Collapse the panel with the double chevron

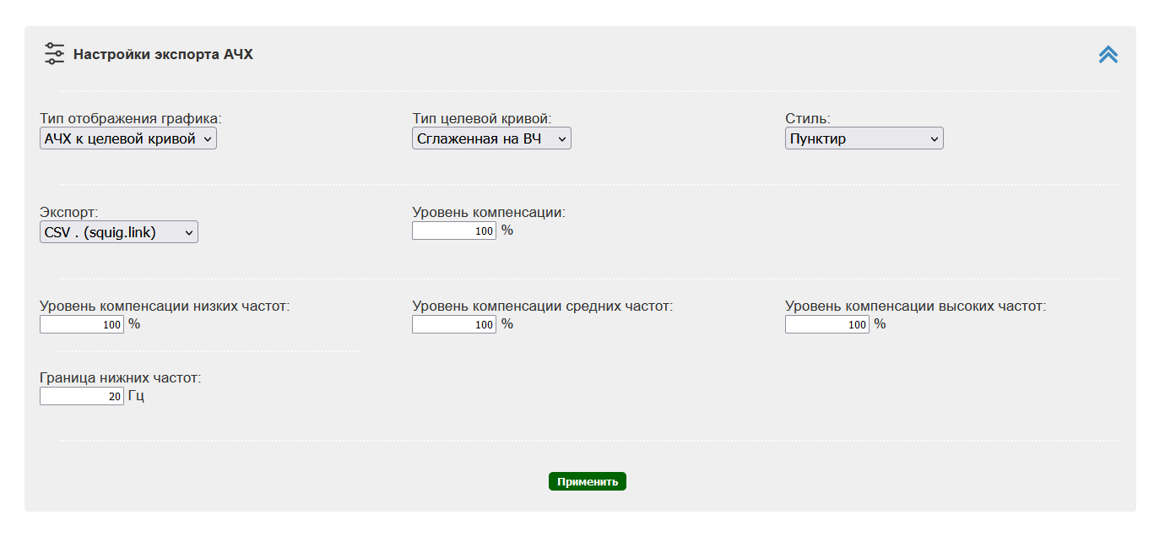pos(1108,54)
